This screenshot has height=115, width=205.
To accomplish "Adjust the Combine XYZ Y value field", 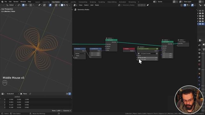I will 95,55.
